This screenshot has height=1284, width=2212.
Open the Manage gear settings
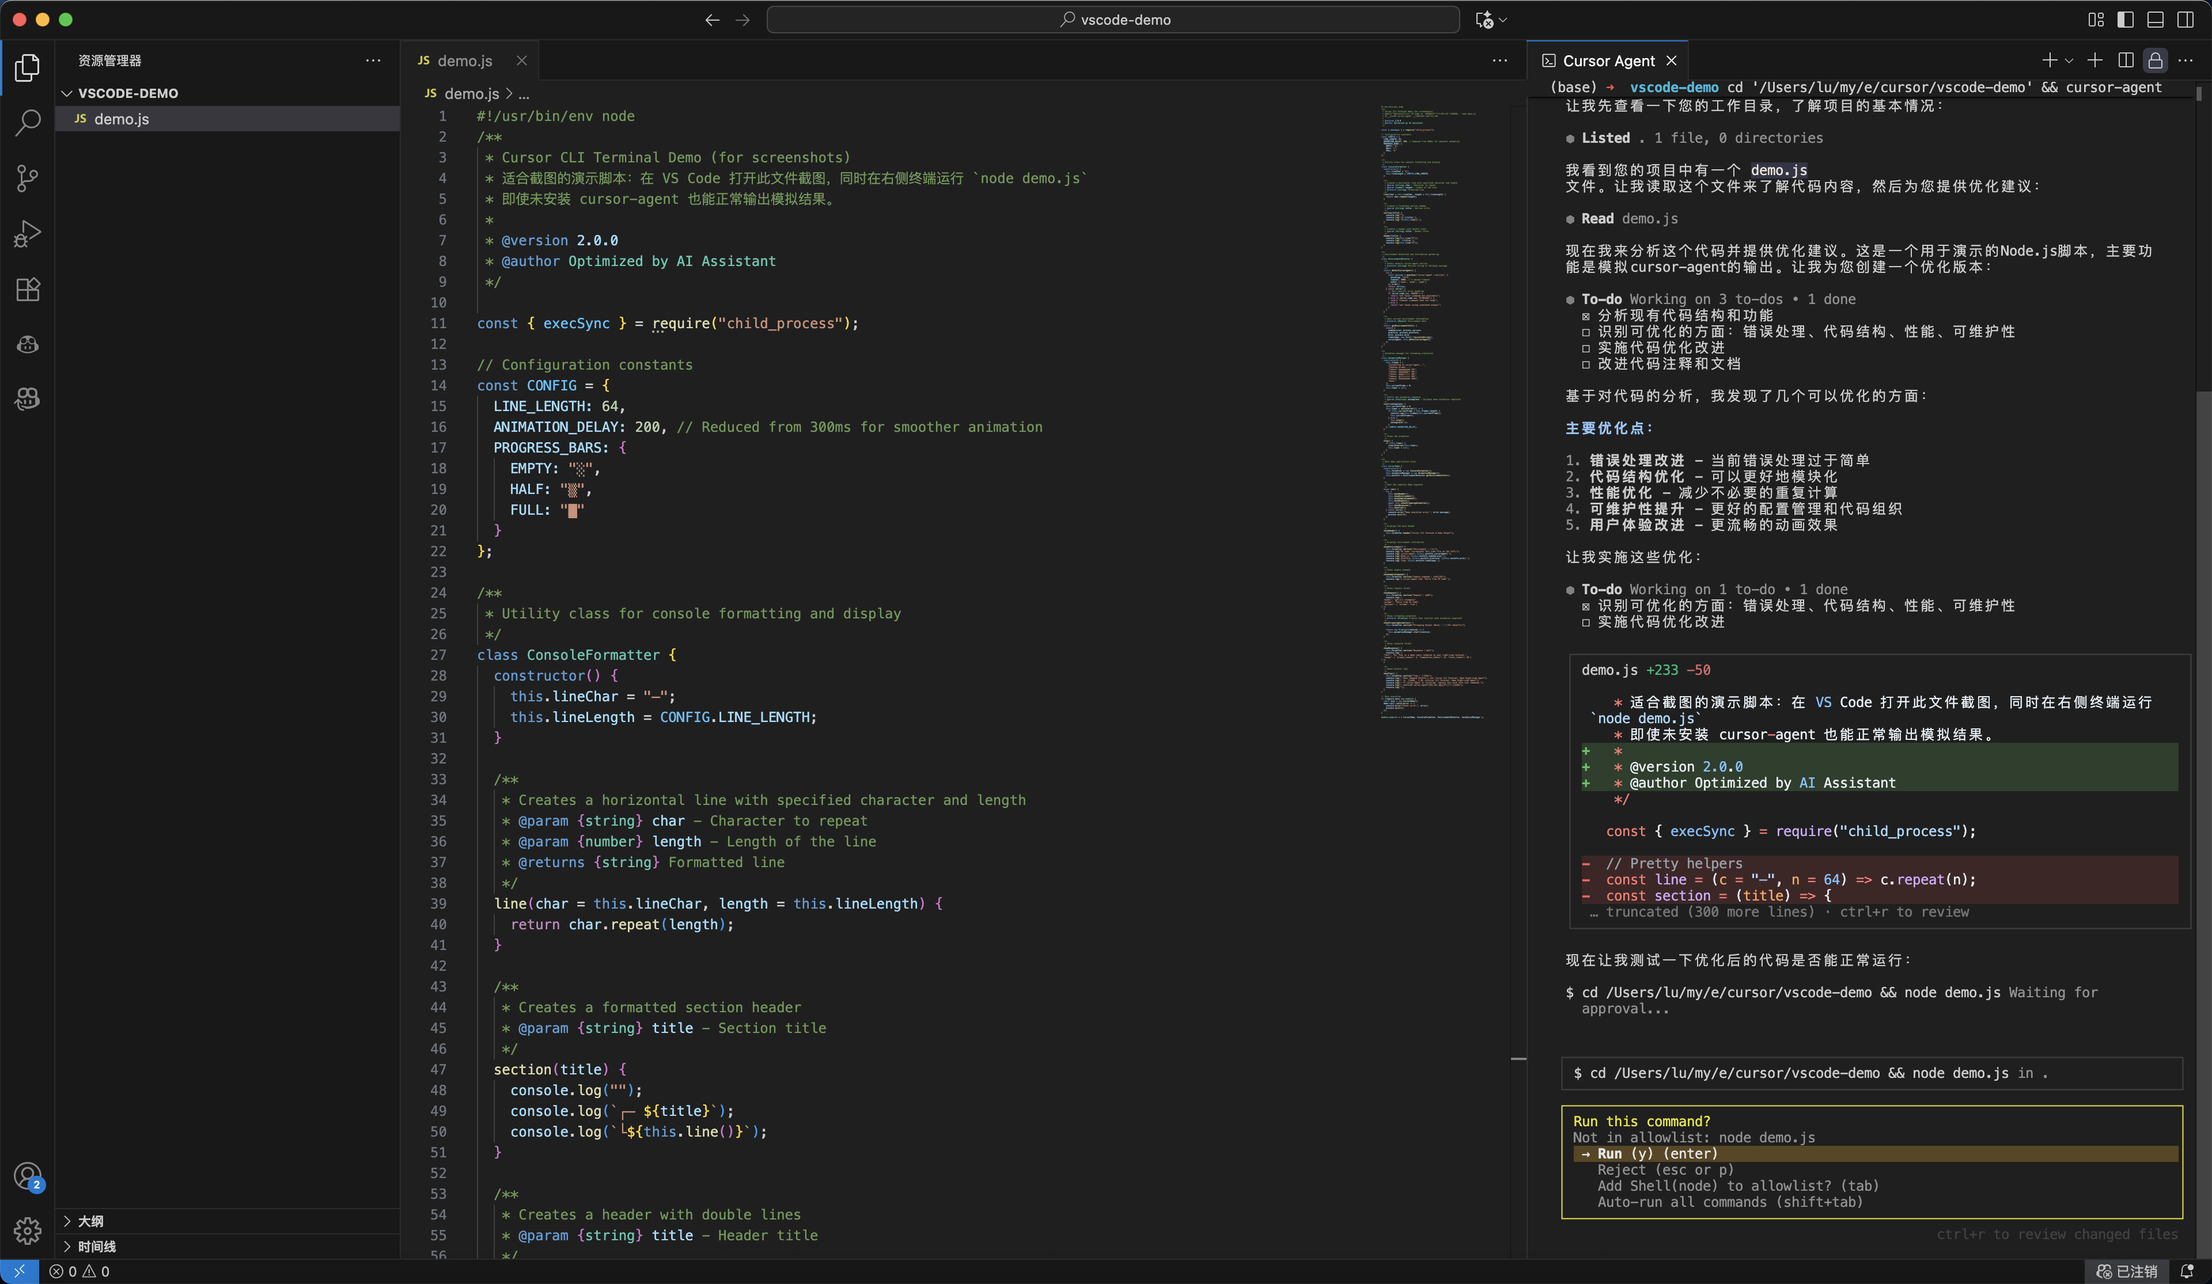[27, 1230]
